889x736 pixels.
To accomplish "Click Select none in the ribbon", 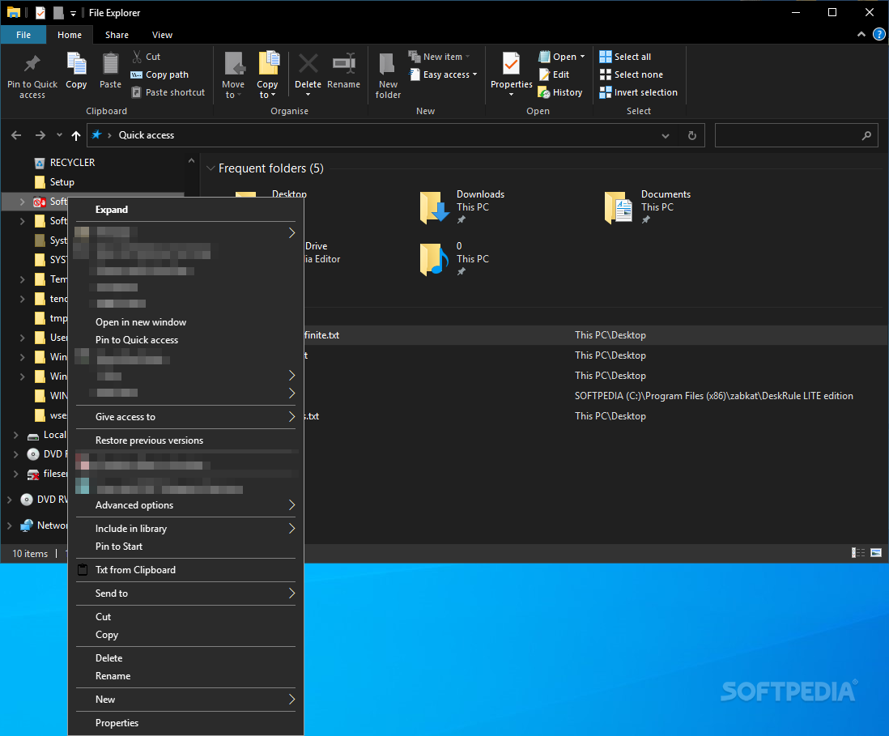I will click(x=631, y=74).
